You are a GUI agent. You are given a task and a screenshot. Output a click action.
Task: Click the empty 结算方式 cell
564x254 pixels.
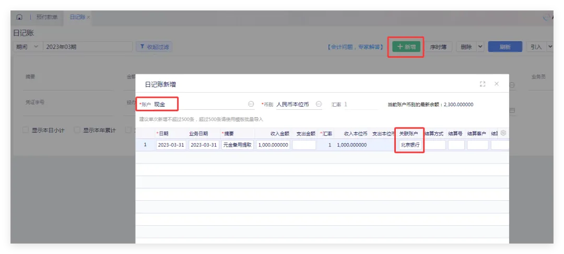[434, 145]
